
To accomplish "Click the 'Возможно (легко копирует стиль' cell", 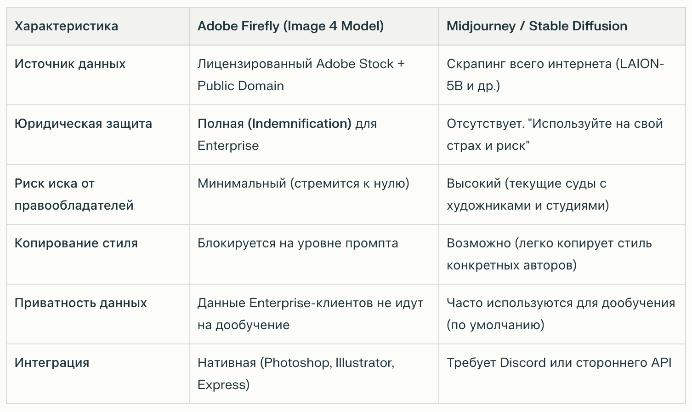I will pyautogui.click(x=549, y=254).
